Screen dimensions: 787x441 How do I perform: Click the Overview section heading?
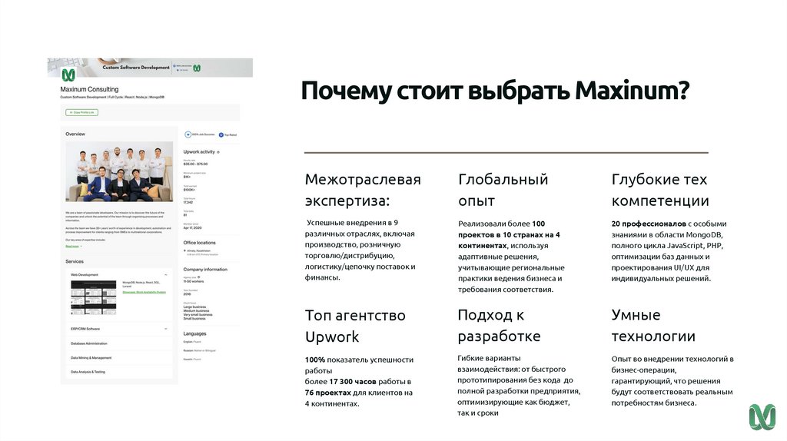tap(75, 134)
